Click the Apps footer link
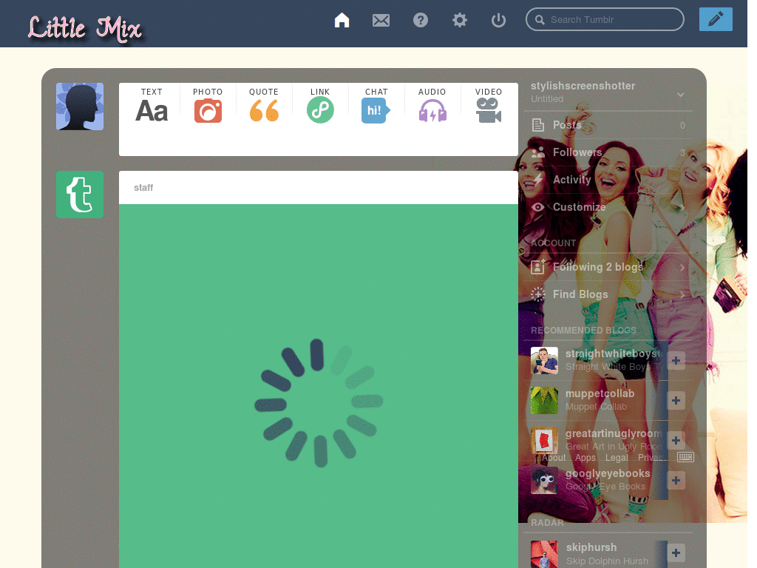Viewport: 757px width, 568px height. pyautogui.click(x=585, y=458)
